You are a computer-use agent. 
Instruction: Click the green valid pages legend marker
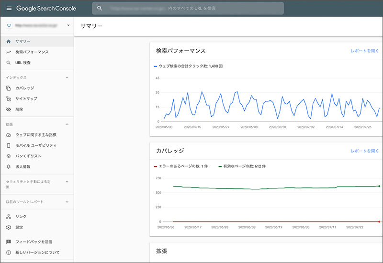coord(220,166)
